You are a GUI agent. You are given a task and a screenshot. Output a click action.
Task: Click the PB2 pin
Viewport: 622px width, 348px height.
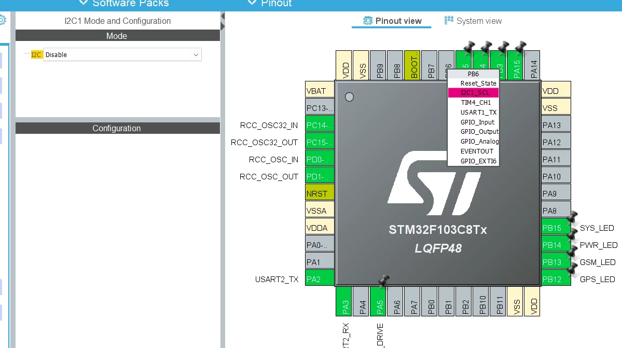(463, 301)
